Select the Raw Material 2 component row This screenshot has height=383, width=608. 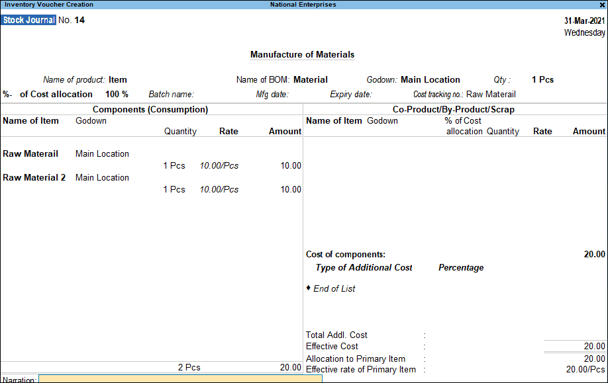tap(34, 177)
